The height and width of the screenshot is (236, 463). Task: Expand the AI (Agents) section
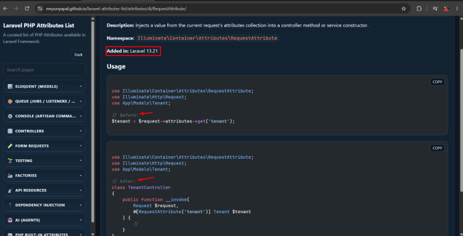coord(44,220)
